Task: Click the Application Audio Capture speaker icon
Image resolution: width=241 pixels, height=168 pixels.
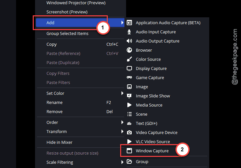Action: pos(129,23)
